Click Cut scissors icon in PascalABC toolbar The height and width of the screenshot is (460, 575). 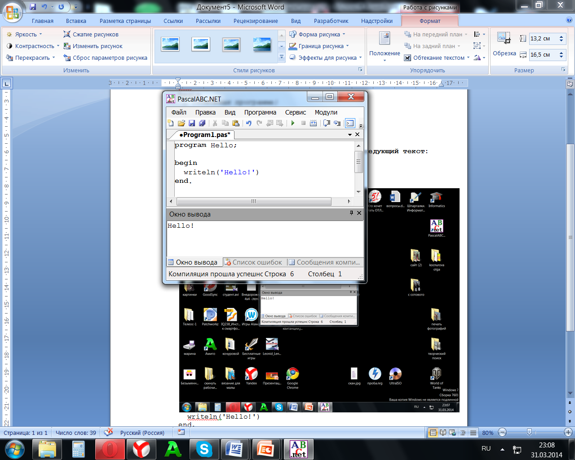[x=215, y=123]
